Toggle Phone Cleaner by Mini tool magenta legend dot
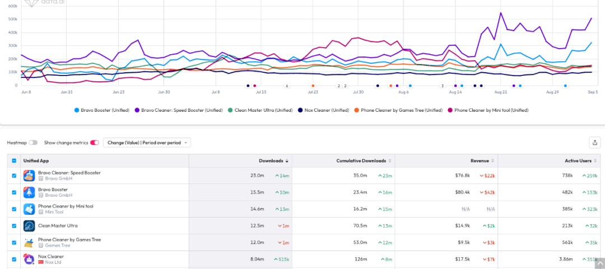 coord(450,110)
